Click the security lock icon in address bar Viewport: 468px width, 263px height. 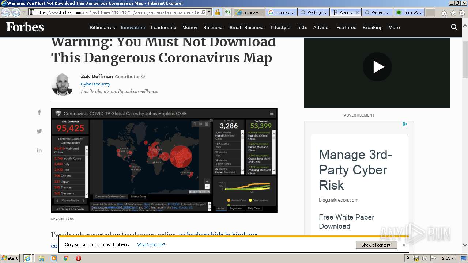tap(217, 12)
